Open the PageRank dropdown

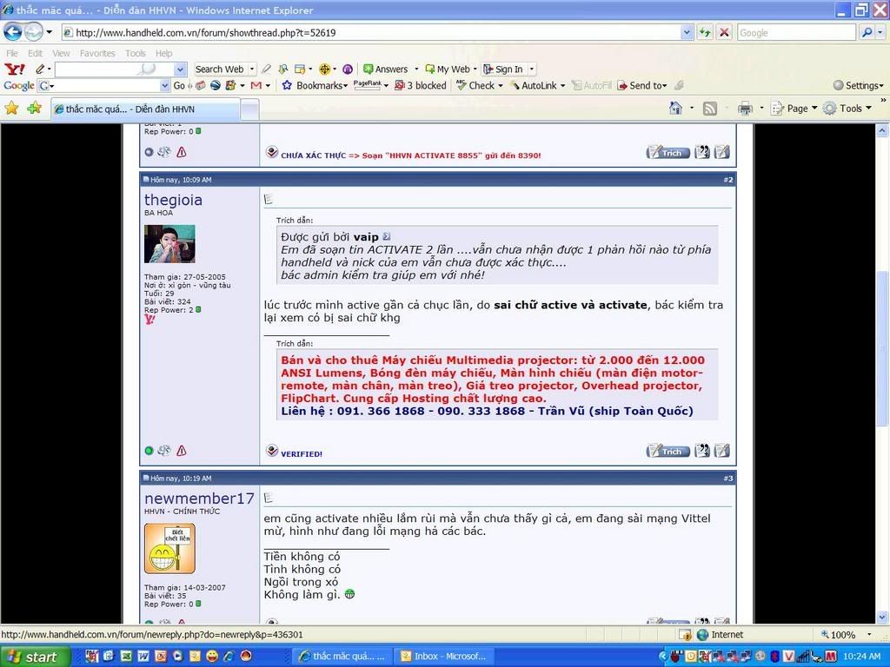(386, 86)
